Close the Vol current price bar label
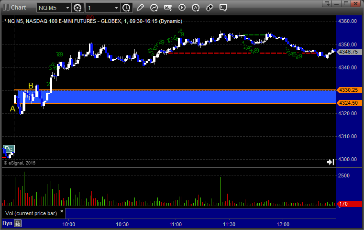 (62, 211)
